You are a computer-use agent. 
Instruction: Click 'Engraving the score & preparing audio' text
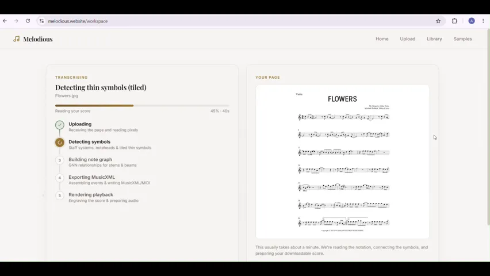tap(104, 201)
